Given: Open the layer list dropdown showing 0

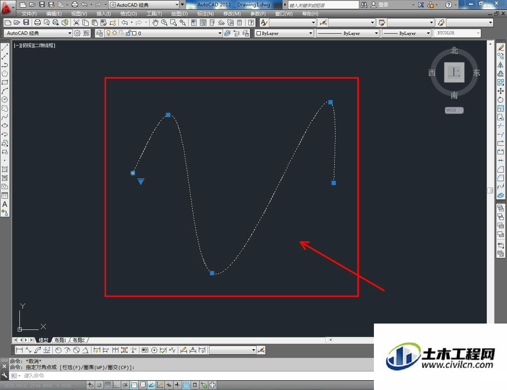Looking at the screenshot, I should [x=163, y=33].
